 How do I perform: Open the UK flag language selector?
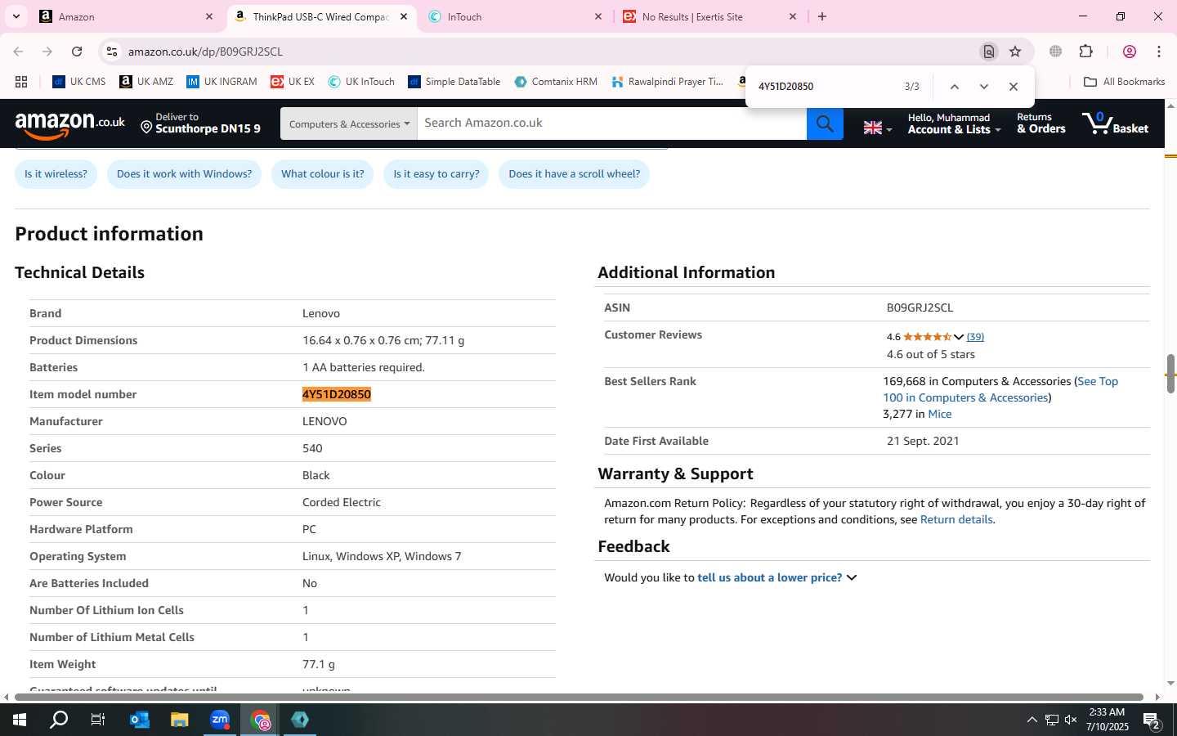pos(877,128)
